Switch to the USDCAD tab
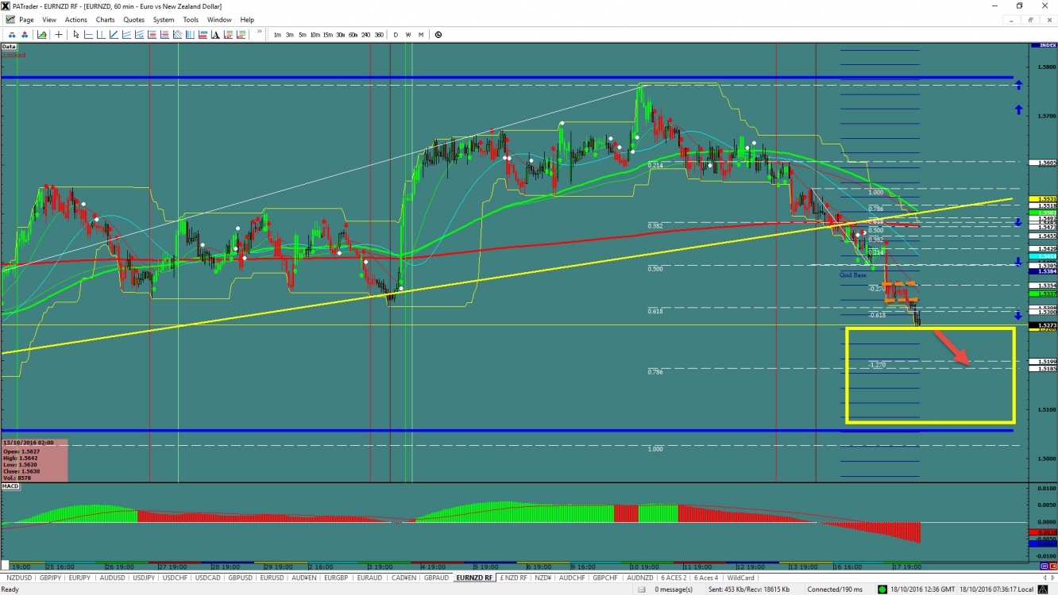 click(x=207, y=578)
